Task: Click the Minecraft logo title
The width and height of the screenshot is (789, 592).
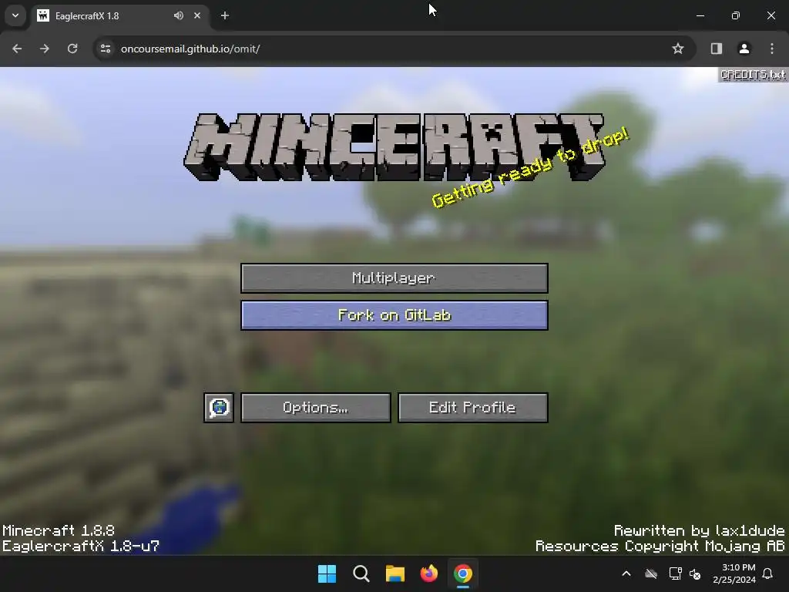Action: coord(395,147)
